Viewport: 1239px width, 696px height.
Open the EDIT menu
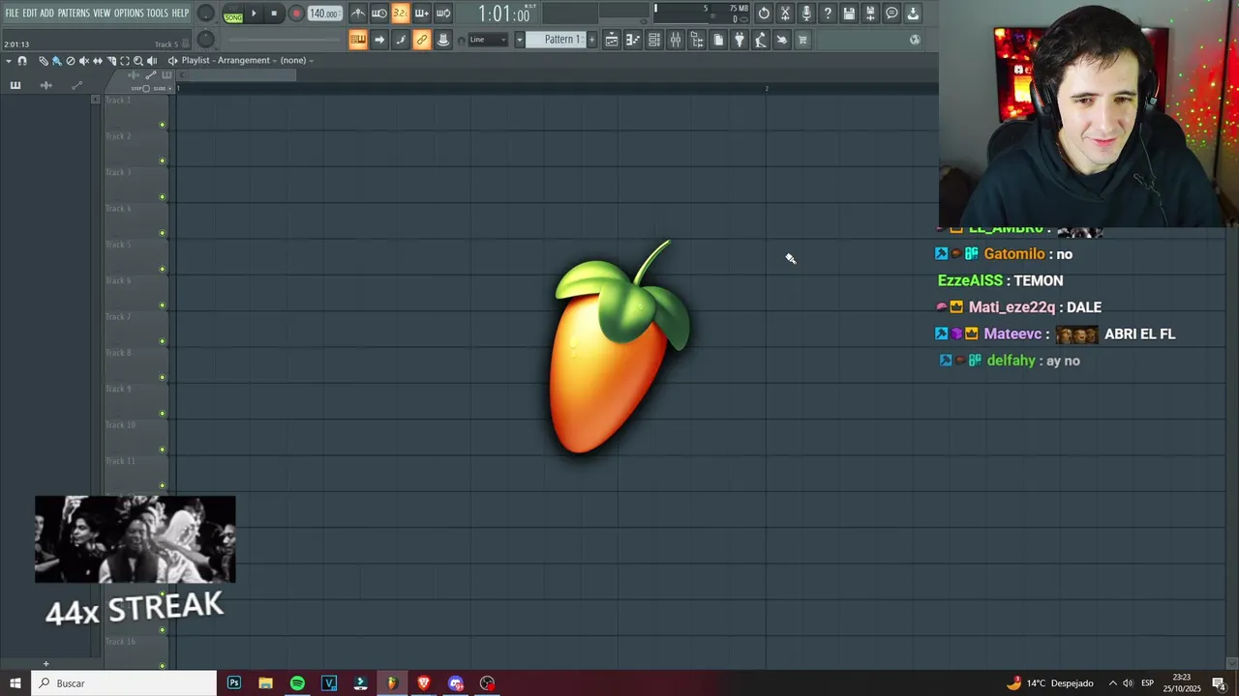[x=29, y=13]
